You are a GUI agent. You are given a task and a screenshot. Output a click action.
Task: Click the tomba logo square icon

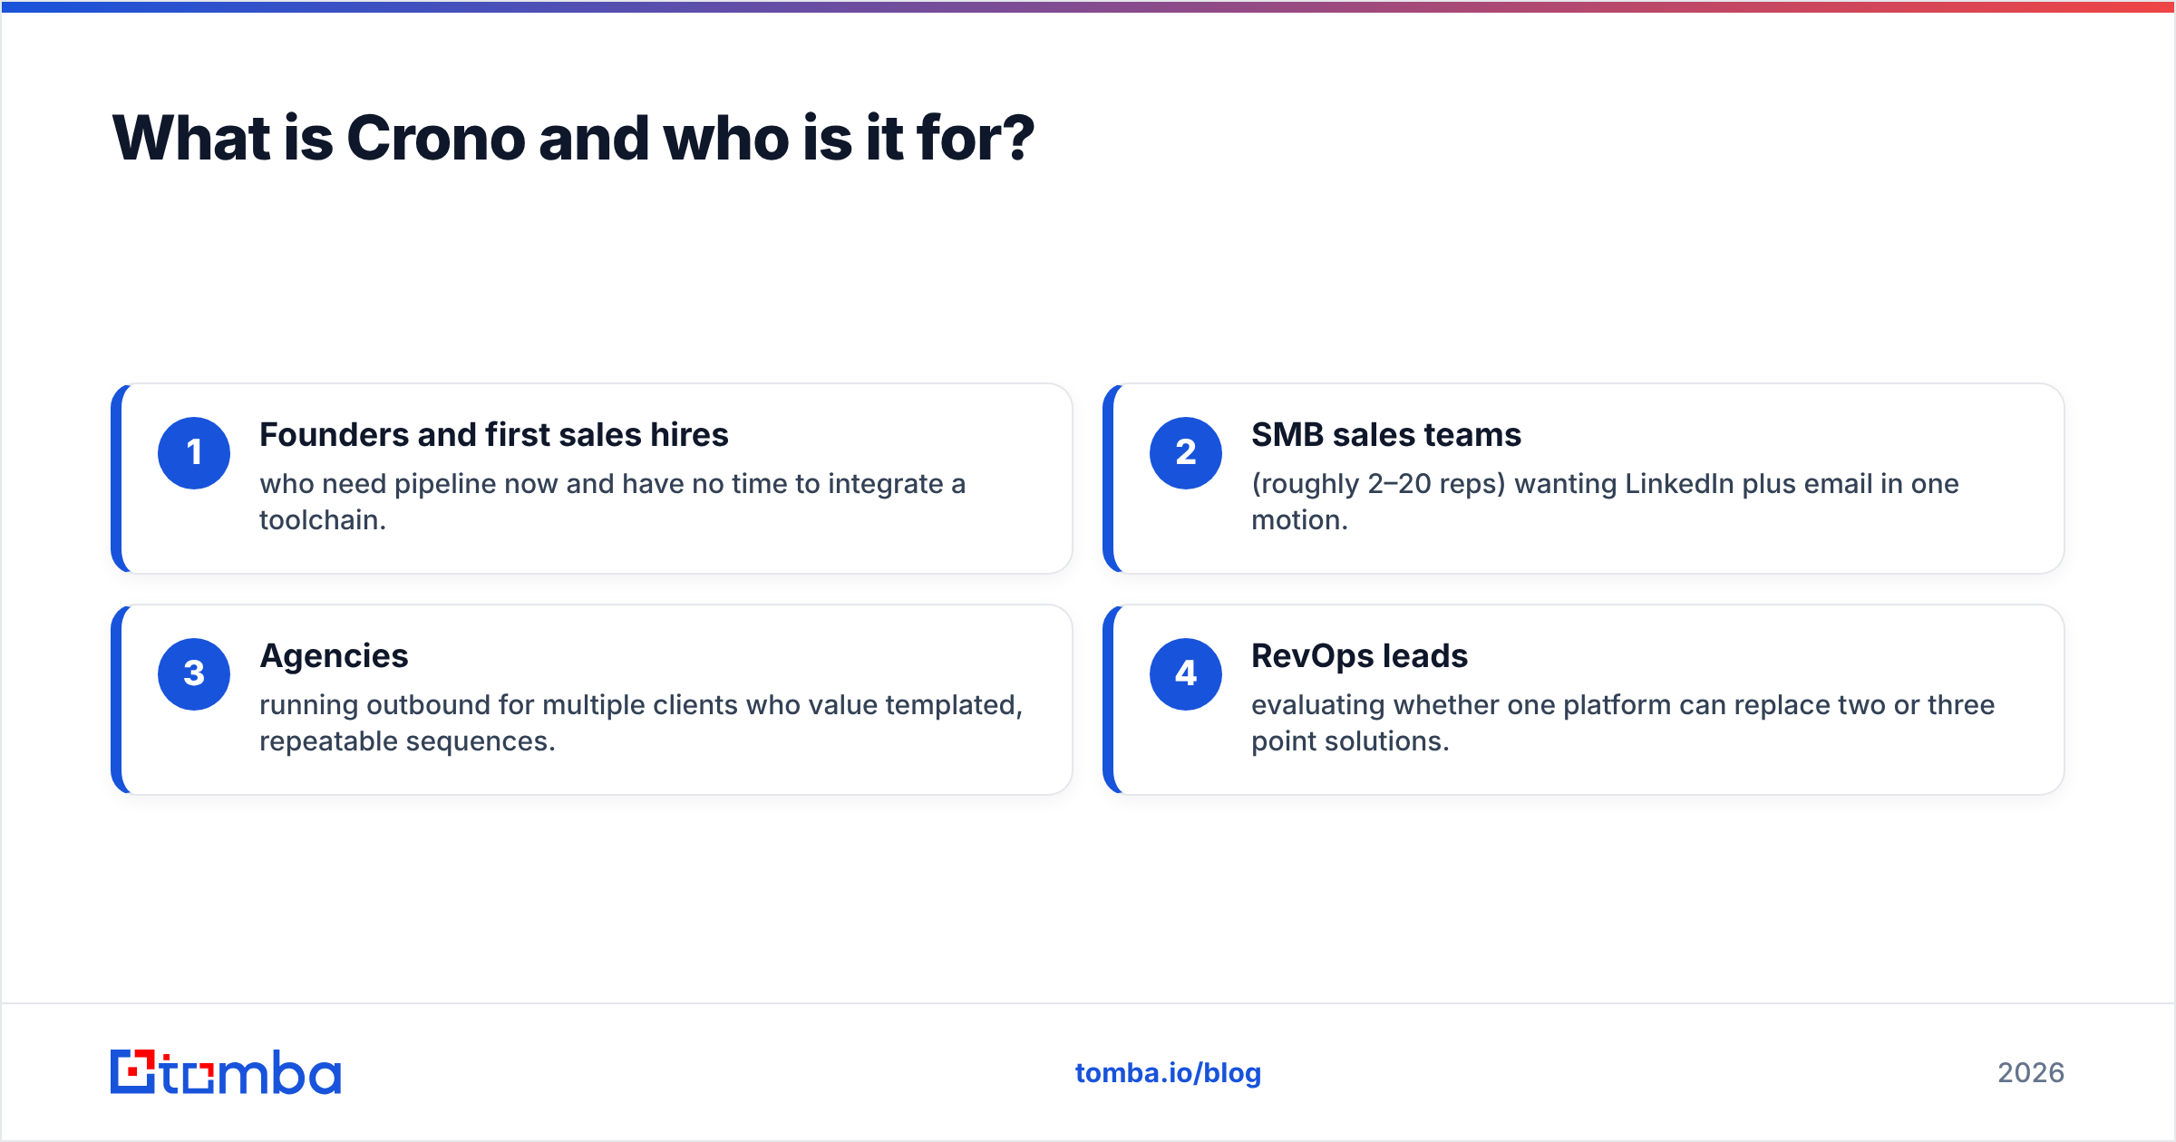[x=133, y=1071]
